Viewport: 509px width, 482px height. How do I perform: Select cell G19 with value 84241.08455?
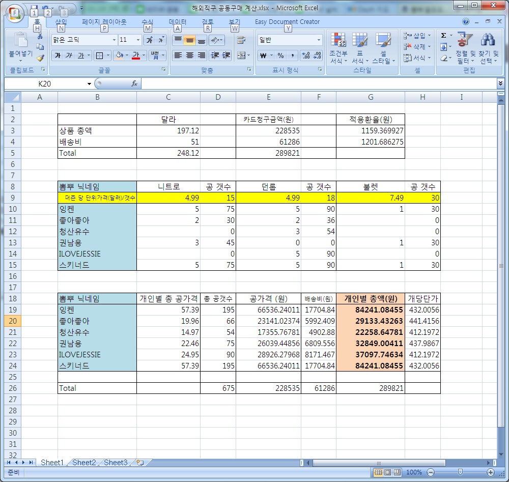[x=370, y=309]
